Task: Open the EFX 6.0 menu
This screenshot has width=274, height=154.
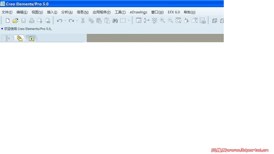Action: pyautogui.click(x=174, y=12)
